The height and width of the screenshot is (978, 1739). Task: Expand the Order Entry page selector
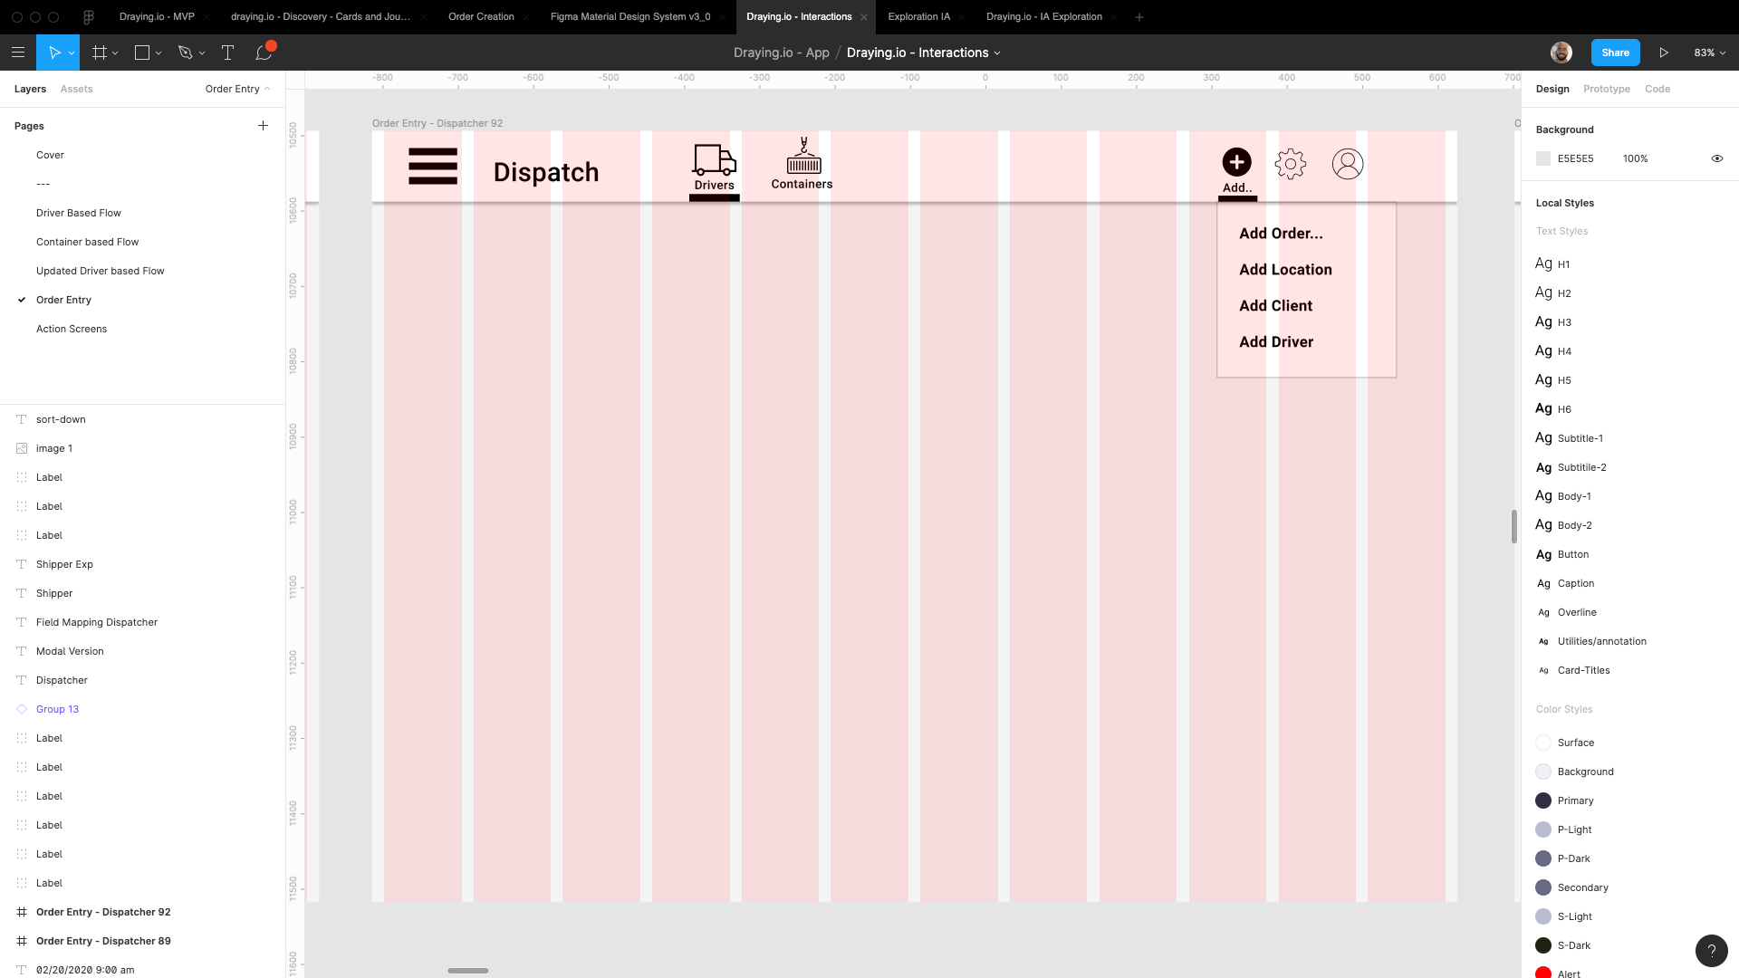coord(237,89)
